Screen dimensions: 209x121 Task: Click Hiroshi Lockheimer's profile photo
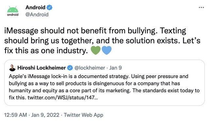(x=12, y=68)
